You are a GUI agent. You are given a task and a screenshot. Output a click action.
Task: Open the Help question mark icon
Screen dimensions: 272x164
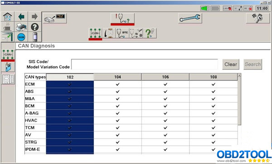click(35, 27)
